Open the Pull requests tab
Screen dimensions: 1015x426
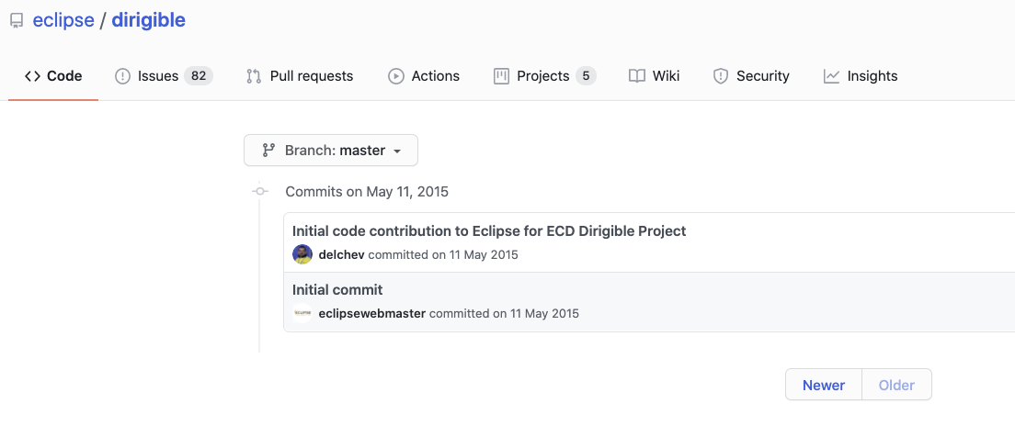pos(311,76)
